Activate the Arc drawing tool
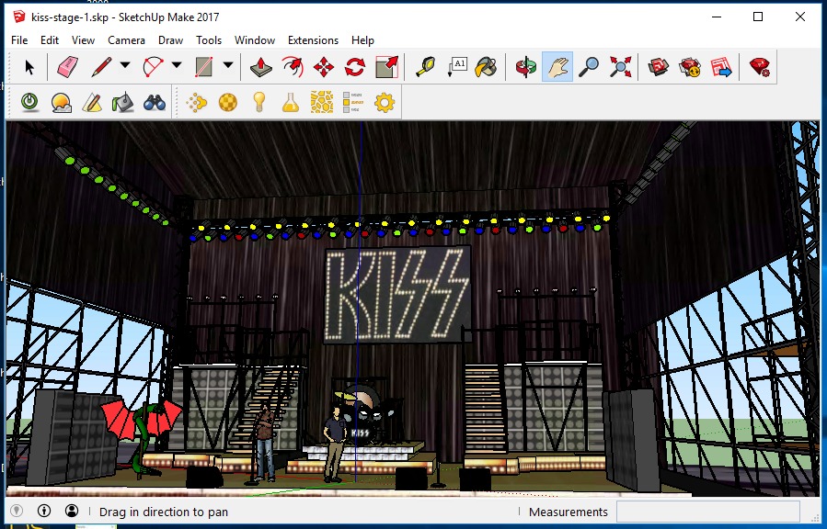The height and width of the screenshot is (529, 827). point(153,67)
